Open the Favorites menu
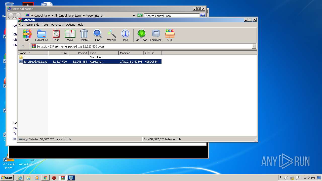This screenshot has height=181, width=322. pos(57,25)
